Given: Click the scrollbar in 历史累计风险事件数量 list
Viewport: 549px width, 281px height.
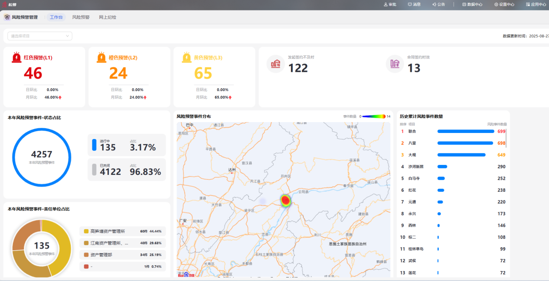Looking at the screenshot, I should 506,138.
